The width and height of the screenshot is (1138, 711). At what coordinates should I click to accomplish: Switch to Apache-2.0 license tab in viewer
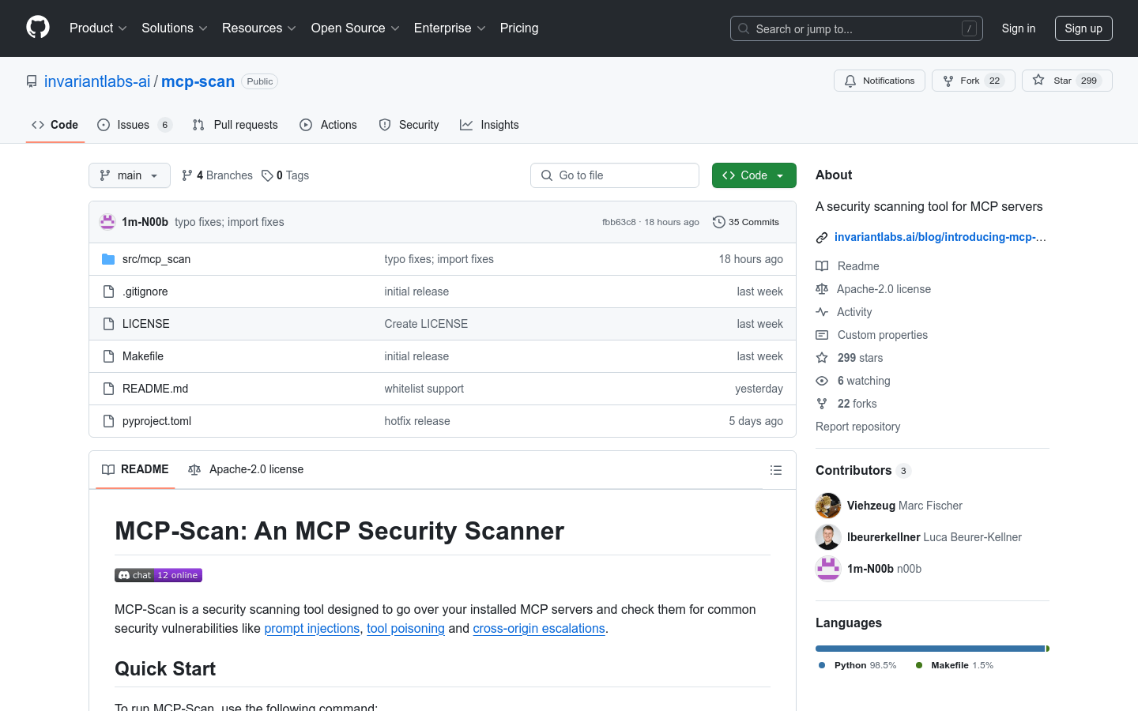click(246, 469)
